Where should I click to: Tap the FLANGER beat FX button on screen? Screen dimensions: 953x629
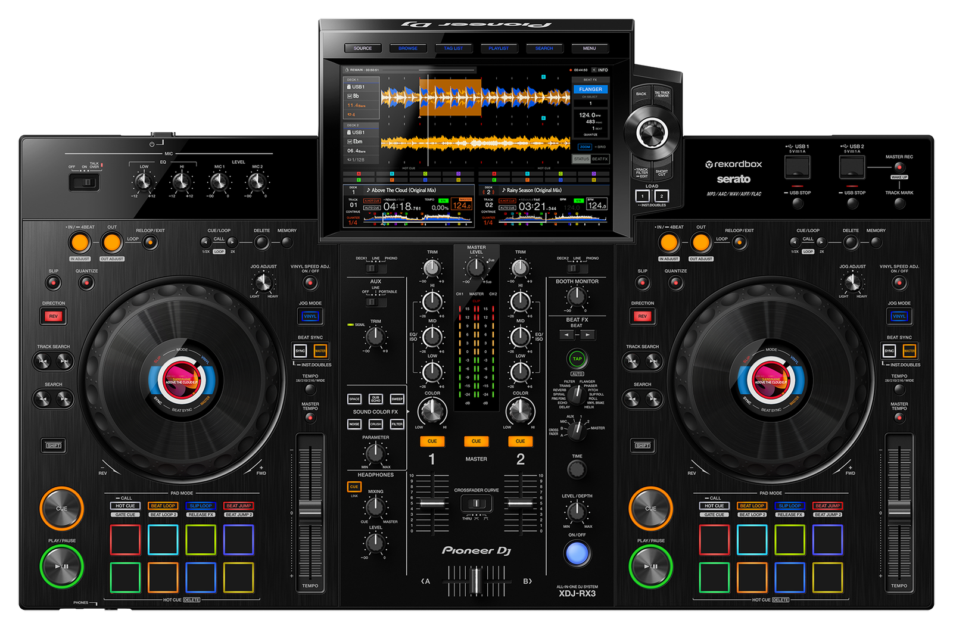[590, 89]
